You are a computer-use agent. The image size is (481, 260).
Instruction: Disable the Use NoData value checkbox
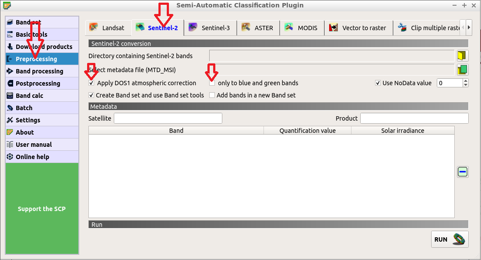378,83
